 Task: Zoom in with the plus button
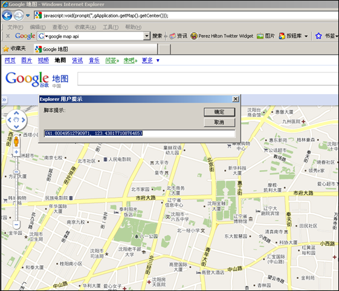(16, 152)
